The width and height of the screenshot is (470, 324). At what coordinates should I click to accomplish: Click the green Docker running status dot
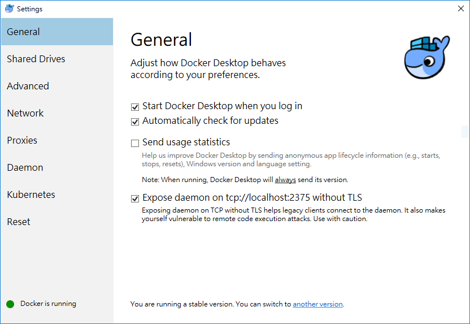(x=10, y=304)
